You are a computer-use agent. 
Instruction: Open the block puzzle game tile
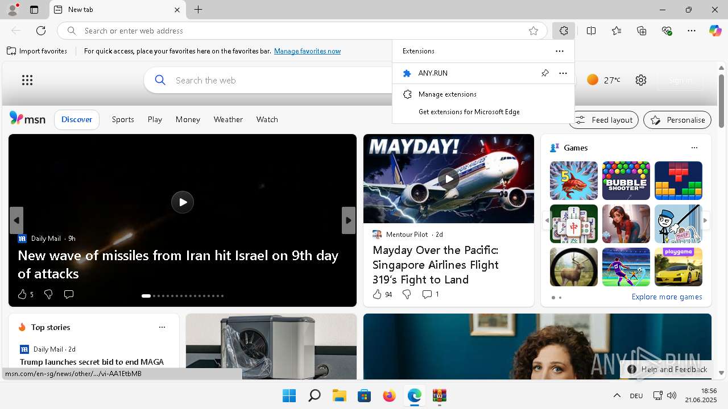[679, 181]
